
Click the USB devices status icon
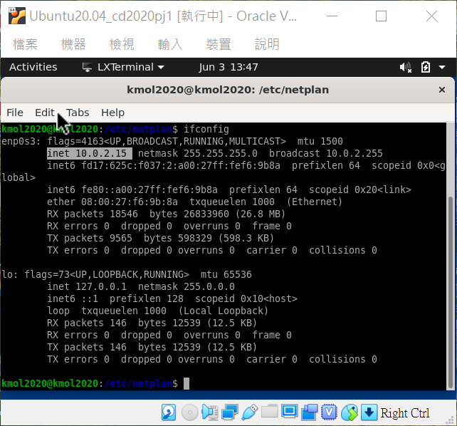[x=249, y=412]
